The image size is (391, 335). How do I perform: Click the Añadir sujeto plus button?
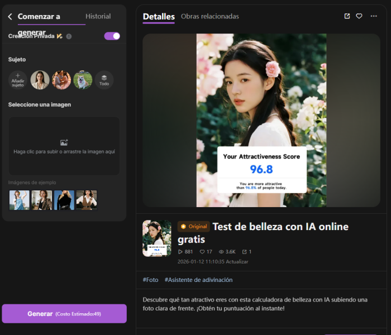click(x=18, y=80)
